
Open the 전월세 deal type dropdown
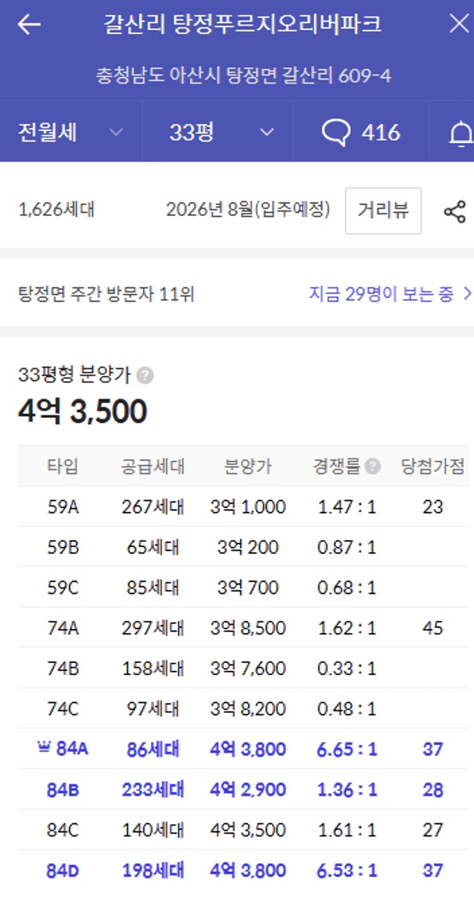click(x=71, y=132)
